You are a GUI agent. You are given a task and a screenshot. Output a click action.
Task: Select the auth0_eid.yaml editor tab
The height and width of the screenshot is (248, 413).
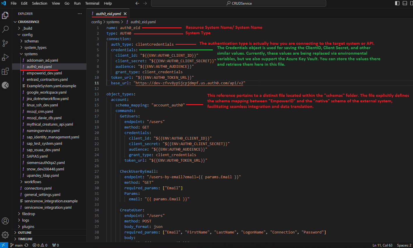tap(108, 14)
